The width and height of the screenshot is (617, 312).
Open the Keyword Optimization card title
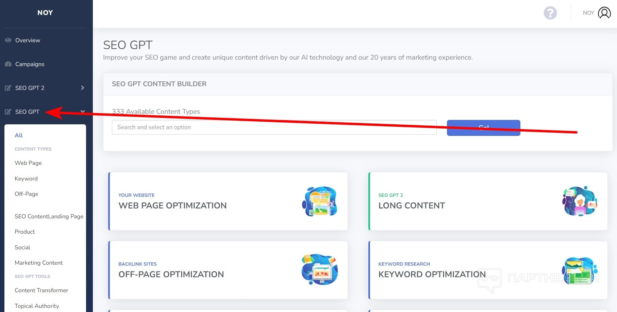point(432,274)
